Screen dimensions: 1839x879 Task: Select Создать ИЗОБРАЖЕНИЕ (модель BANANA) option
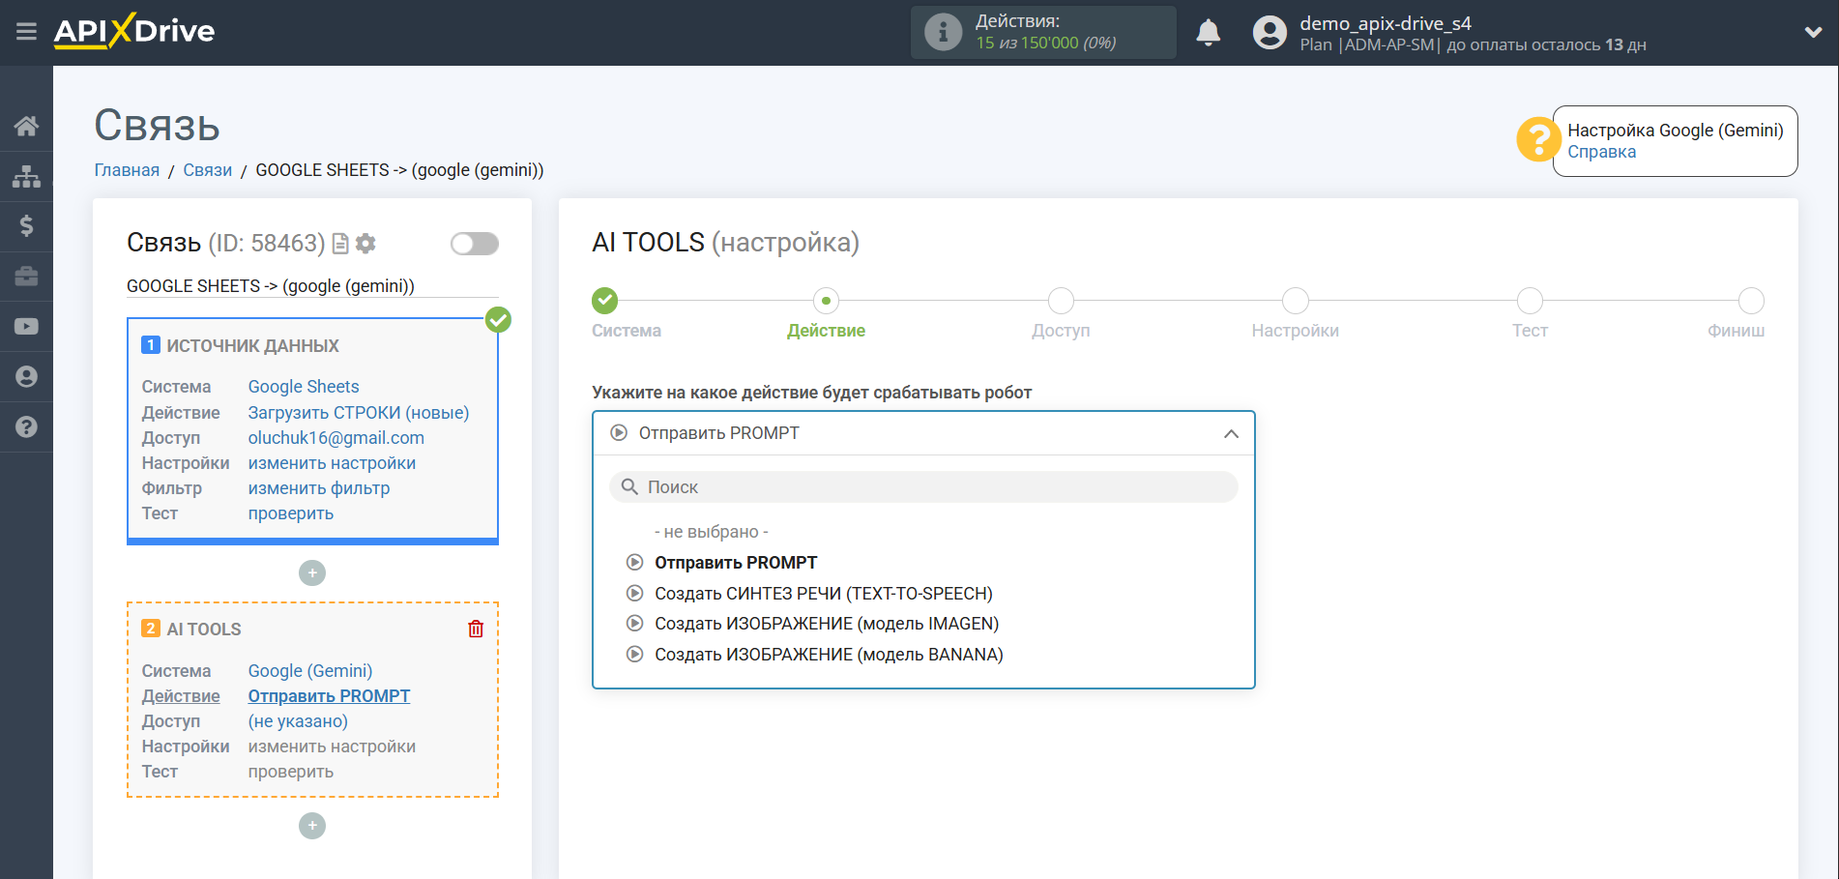(829, 655)
